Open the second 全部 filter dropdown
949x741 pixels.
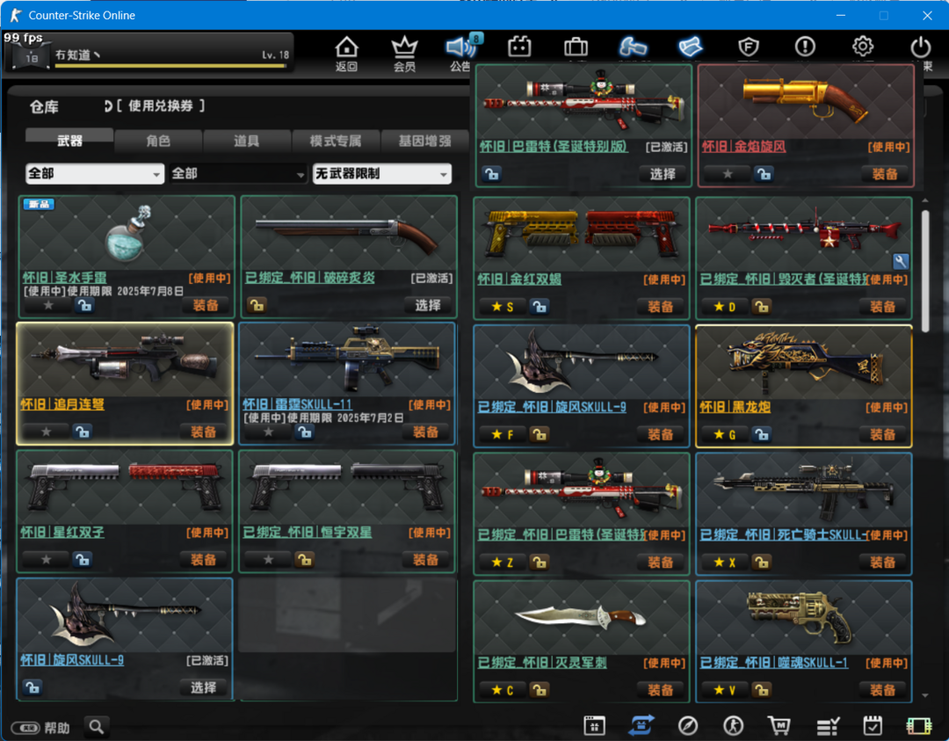pos(238,174)
